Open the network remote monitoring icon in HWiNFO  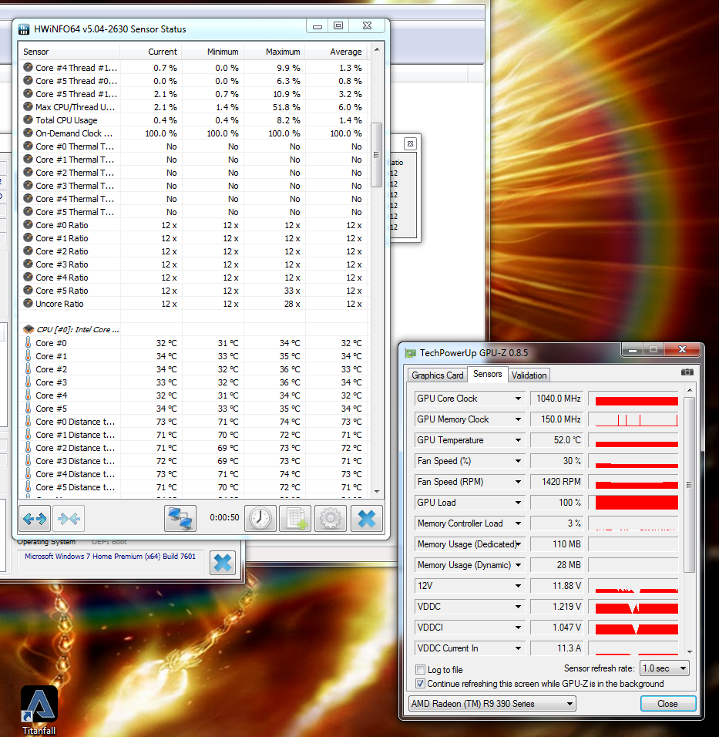pos(180,518)
